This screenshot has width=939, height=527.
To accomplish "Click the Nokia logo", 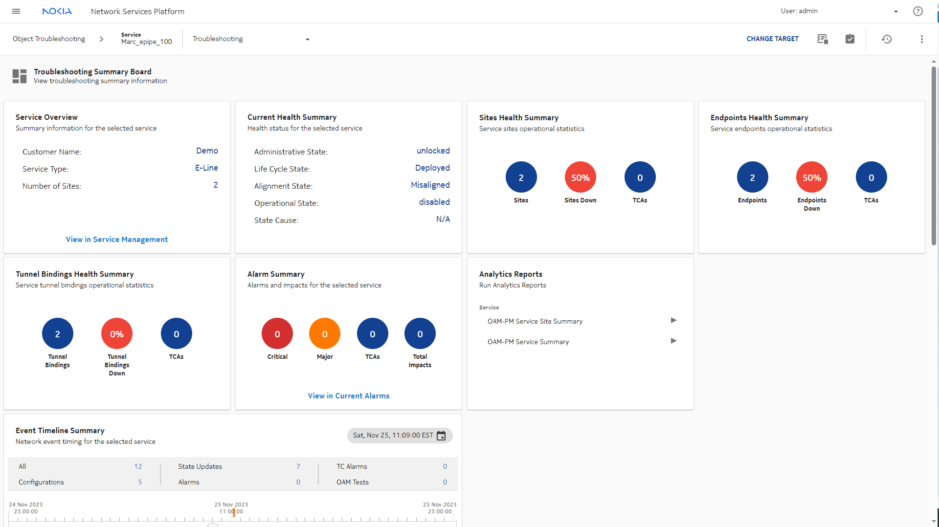I will (x=57, y=11).
